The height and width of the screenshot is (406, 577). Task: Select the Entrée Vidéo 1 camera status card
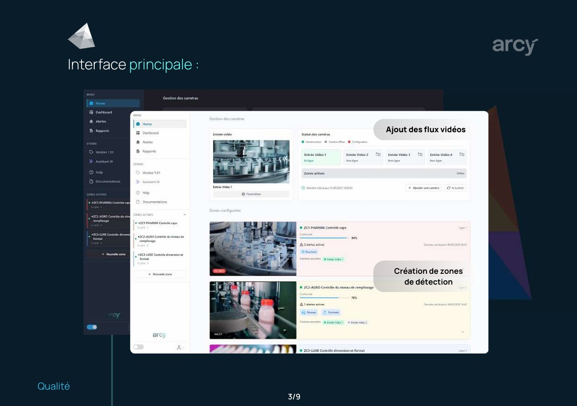[x=321, y=158]
